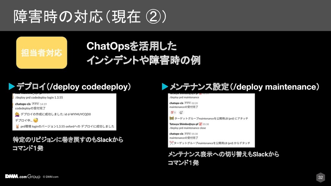Image resolution: width=331 pixels, height=186 pixels.
Task: Click the メンテナンス設定（/deploy maintenance） heading
Action: pos(244,87)
